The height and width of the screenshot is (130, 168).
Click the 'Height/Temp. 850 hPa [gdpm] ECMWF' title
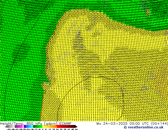36,123
